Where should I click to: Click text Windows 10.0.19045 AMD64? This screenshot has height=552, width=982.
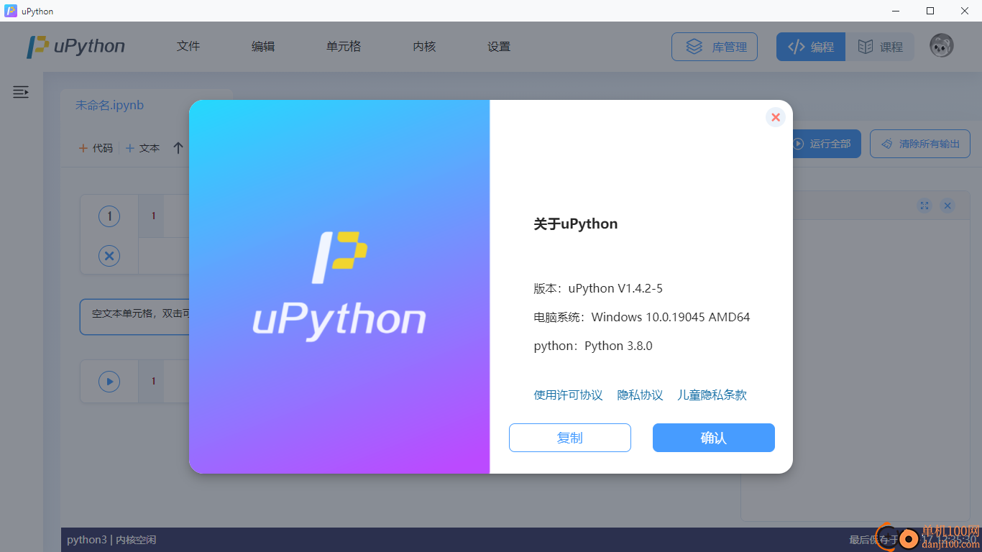coord(671,317)
